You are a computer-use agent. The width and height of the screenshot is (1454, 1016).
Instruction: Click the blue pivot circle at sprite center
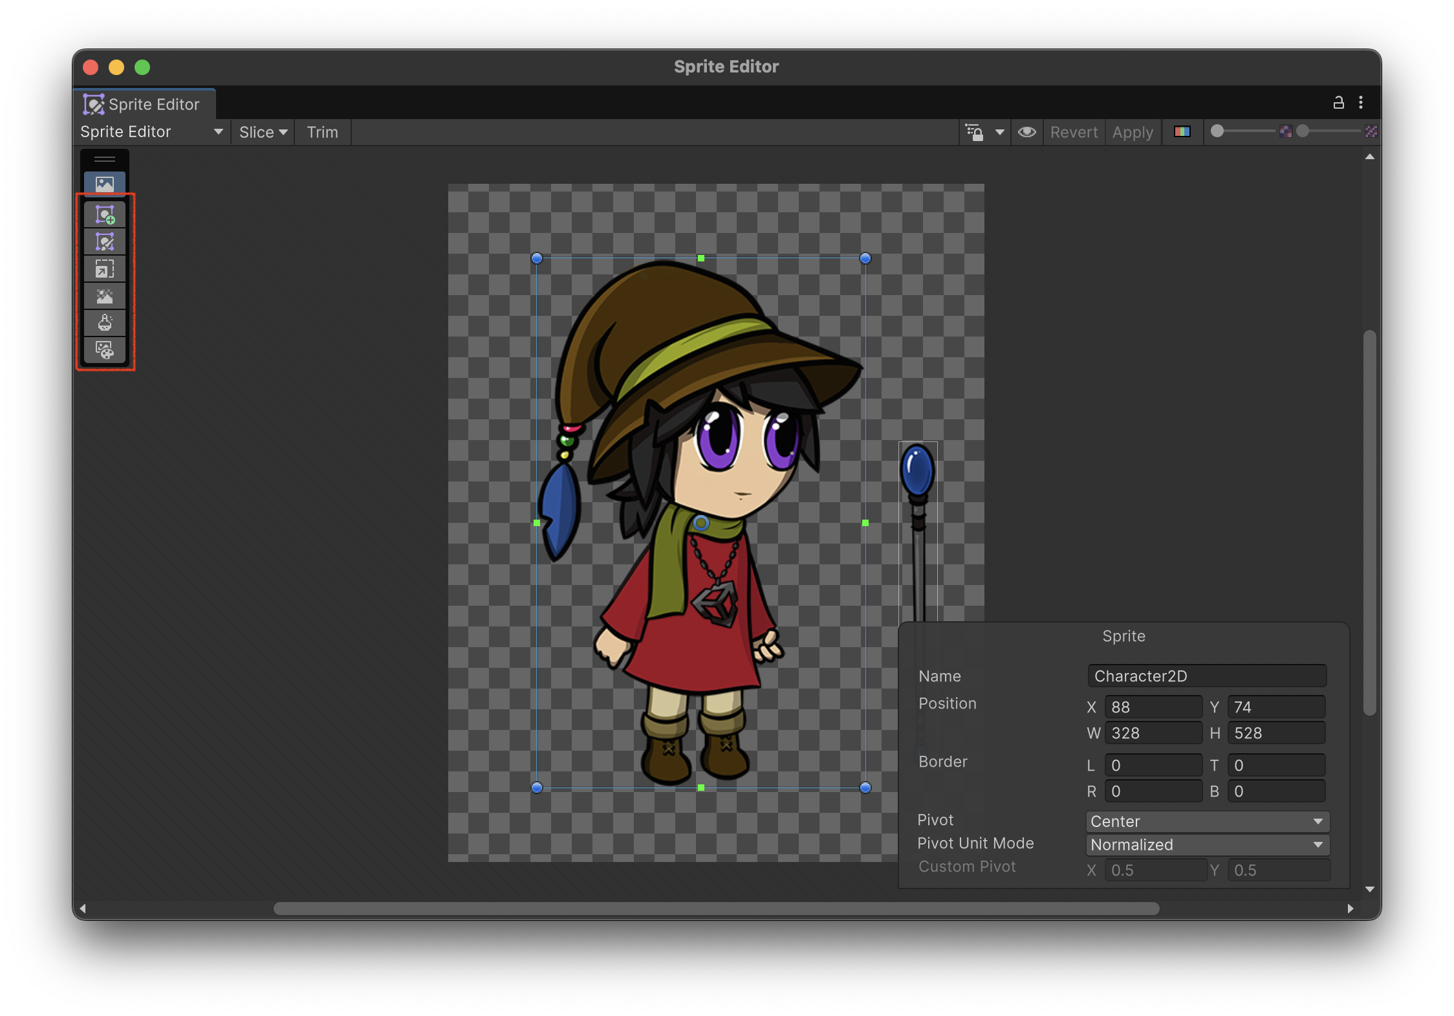[701, 523]
